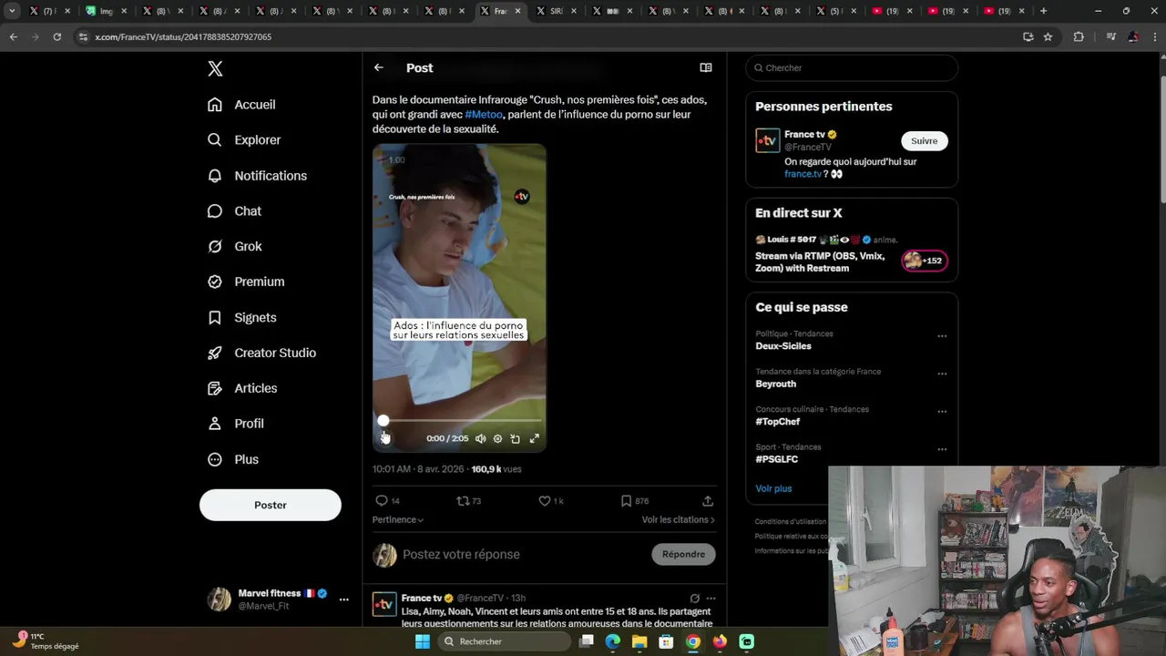The height and width of the screenshot is (656, 1166).
Task: Expand Chrome tab search dropdown
Action: 12,11
